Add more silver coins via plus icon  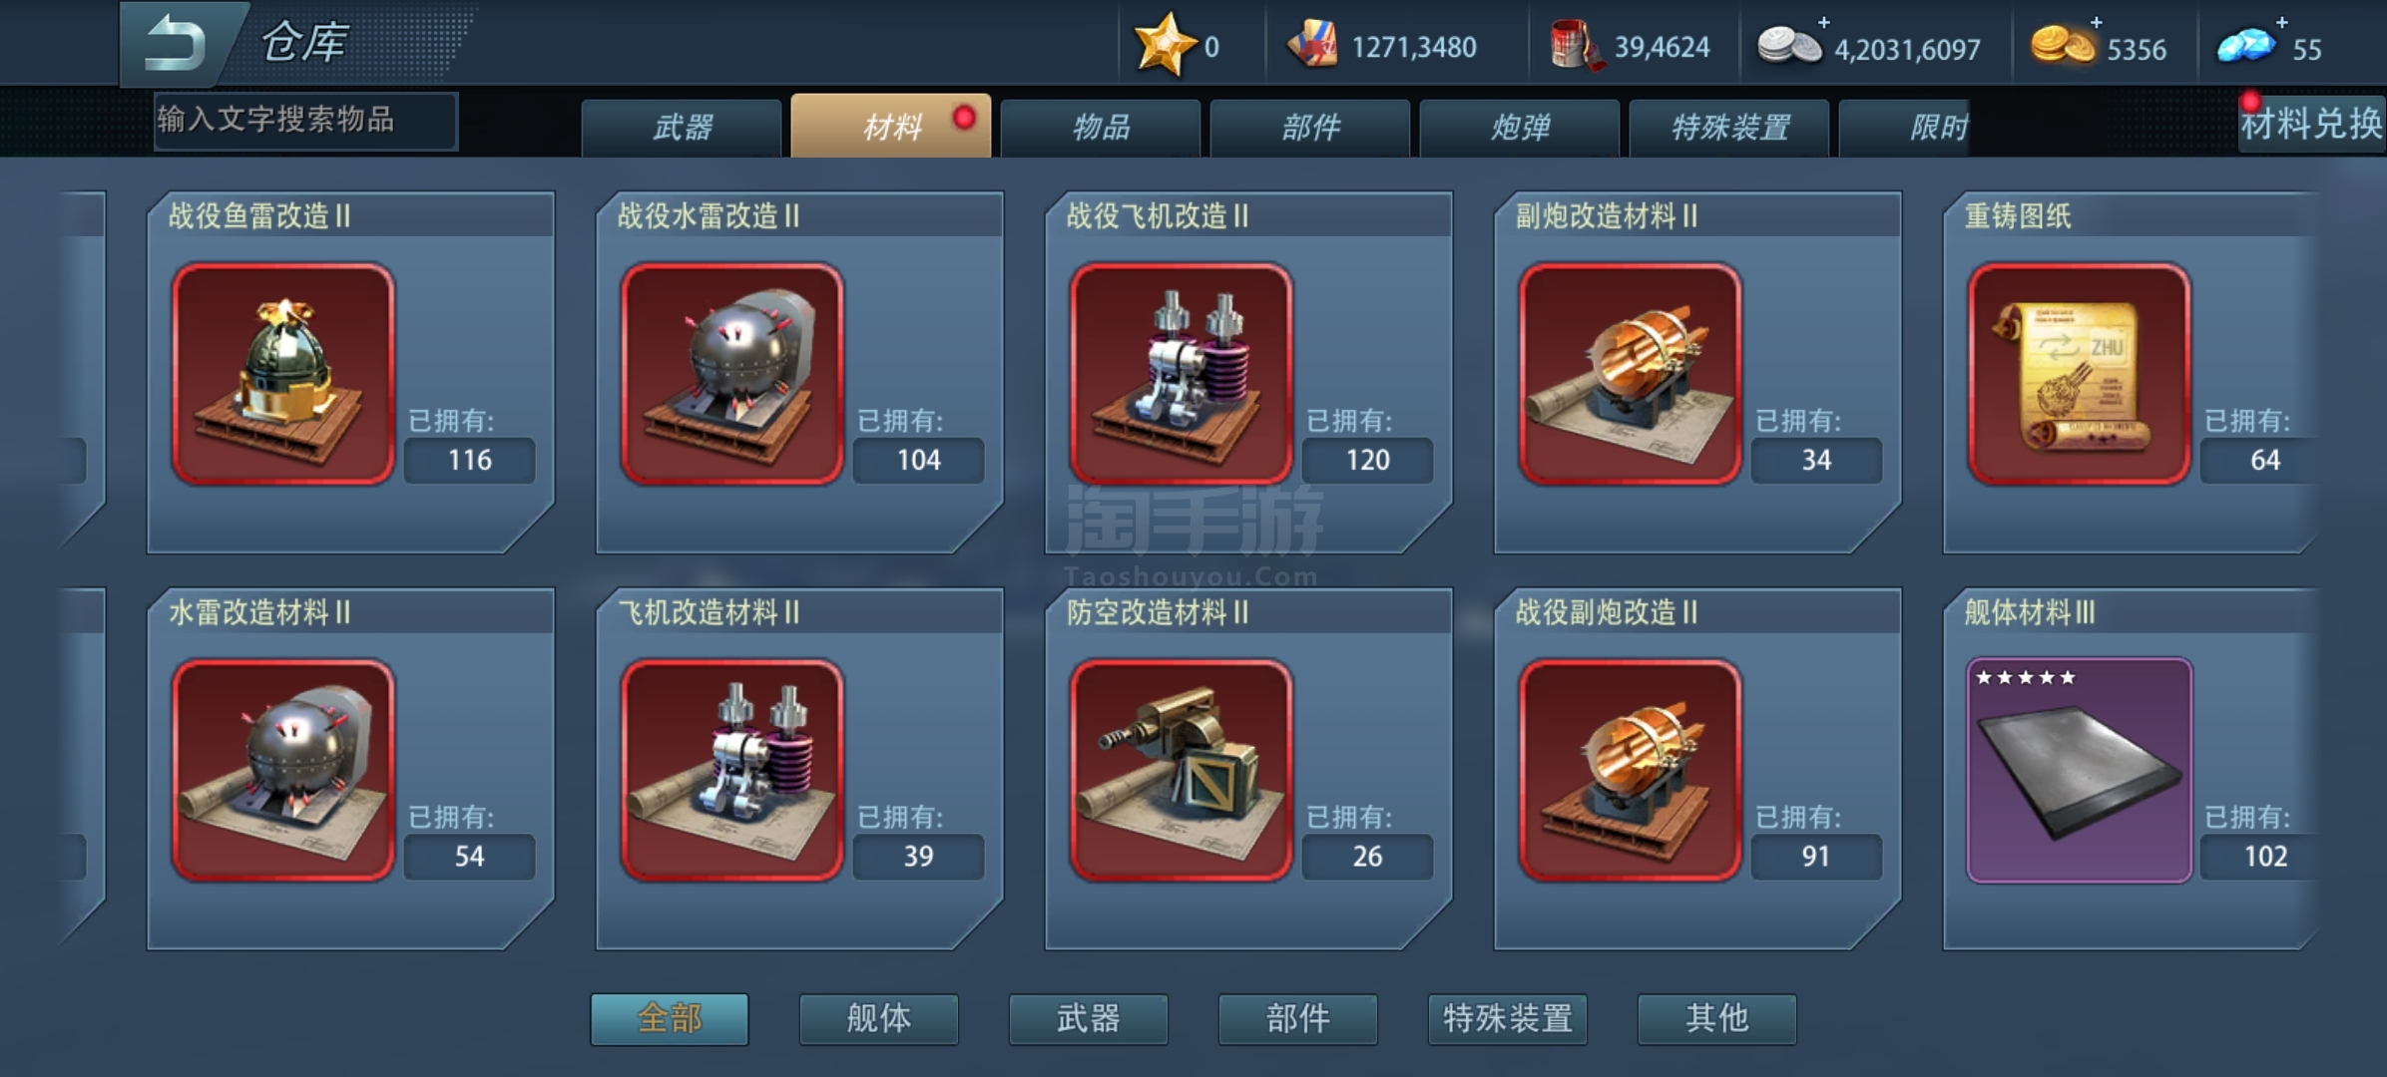1823,22
